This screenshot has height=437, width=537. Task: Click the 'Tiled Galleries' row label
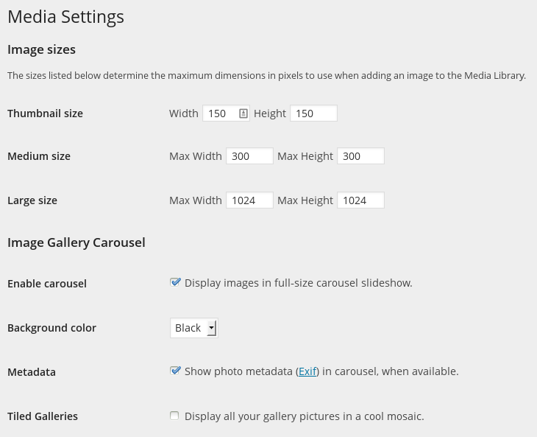[43, 416]
